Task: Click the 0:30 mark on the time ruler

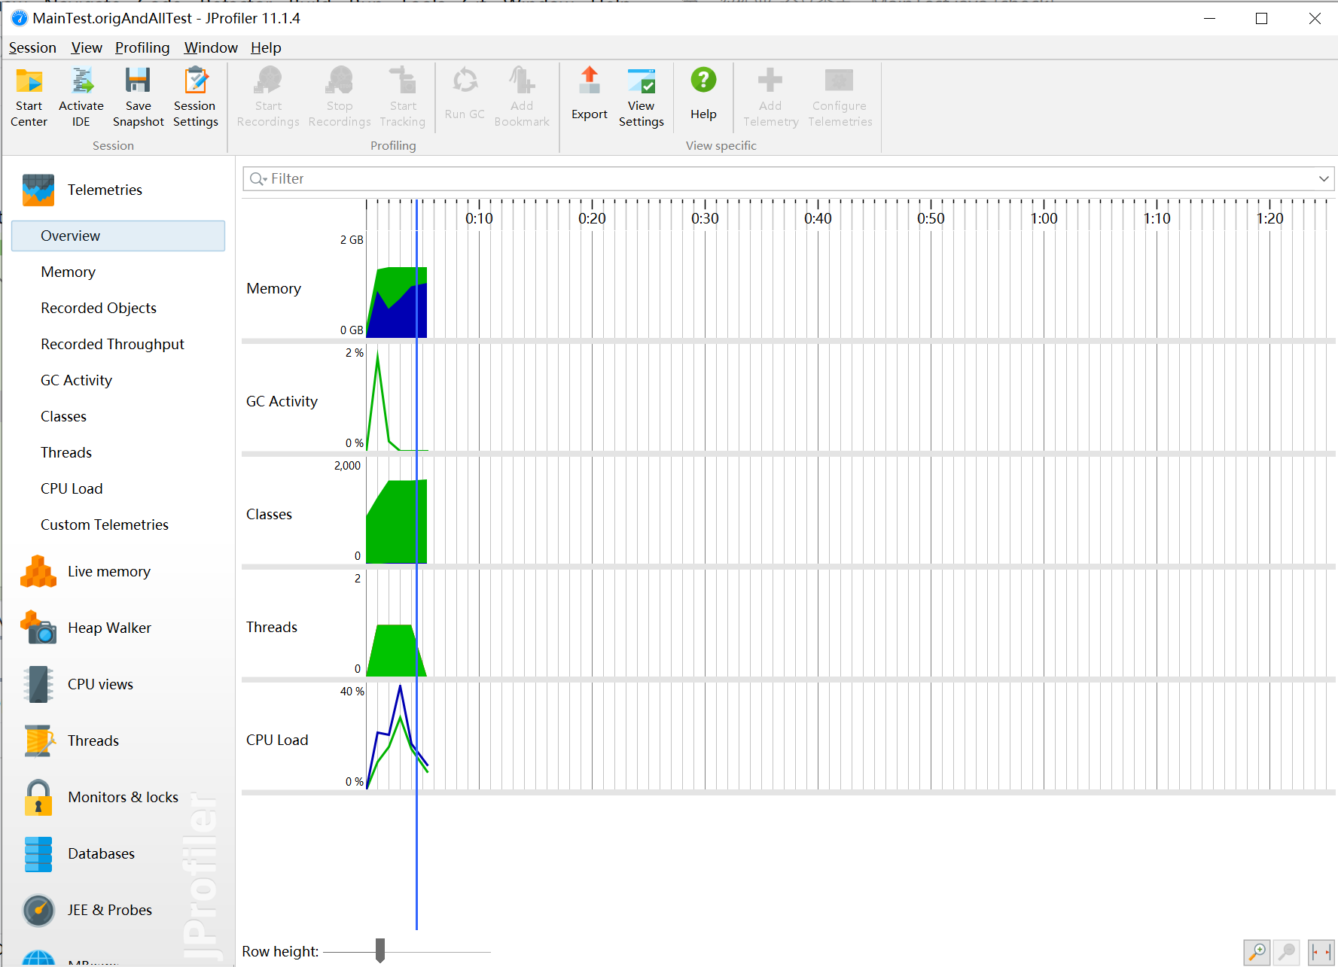Action: tap(705, 218)
